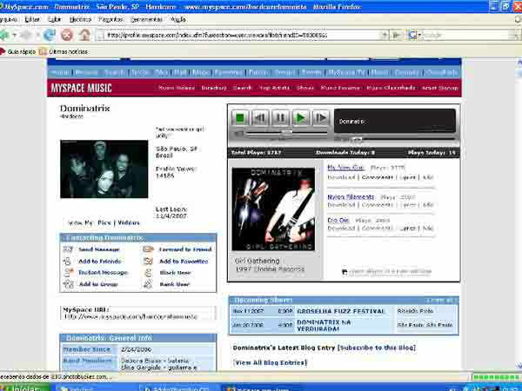Click the Add to Friends person icon
This screenshot has width=522, height=391.
[x=68, y=261]
